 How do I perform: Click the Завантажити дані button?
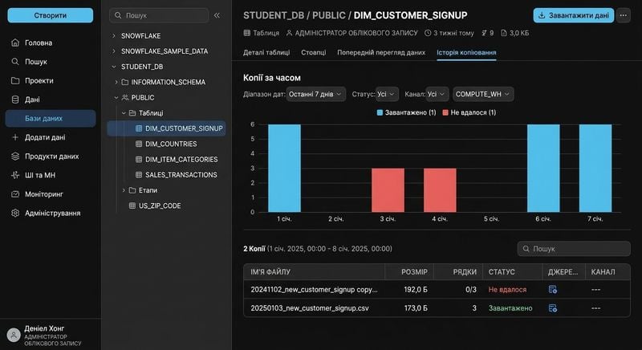point(573,15)
